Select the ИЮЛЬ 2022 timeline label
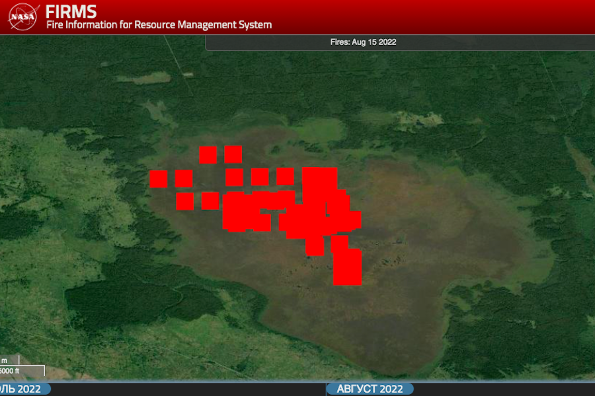Viewport: 595px width, 396px height. [22, 389]
